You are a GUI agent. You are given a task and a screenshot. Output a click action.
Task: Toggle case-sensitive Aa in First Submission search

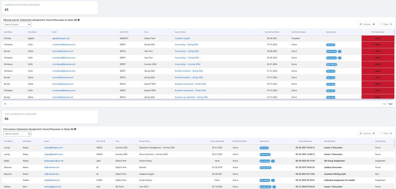click(x=29, y=134)
